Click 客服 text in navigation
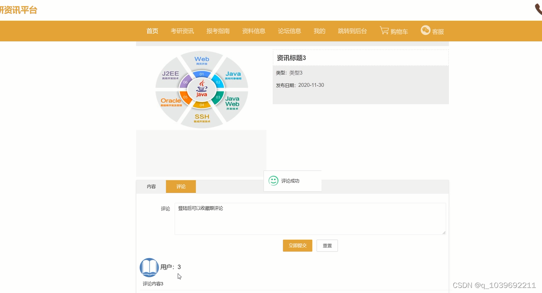 (438, 32)
